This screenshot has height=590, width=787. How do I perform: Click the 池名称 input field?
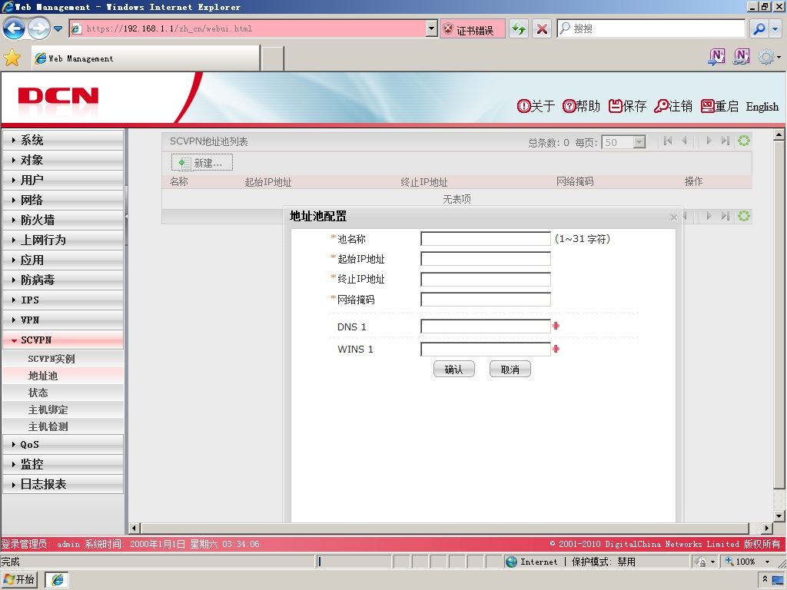[x=486, y=239]
